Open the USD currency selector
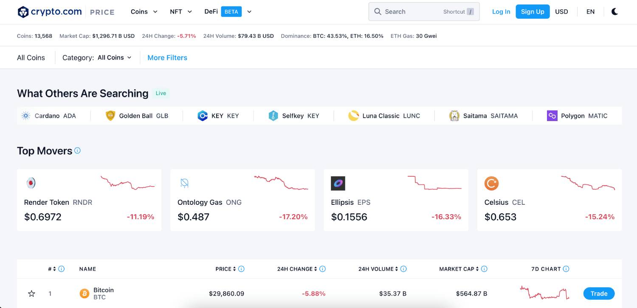This screenshot has width=637, height=308. pyautogui.click(x=561, y=11)
